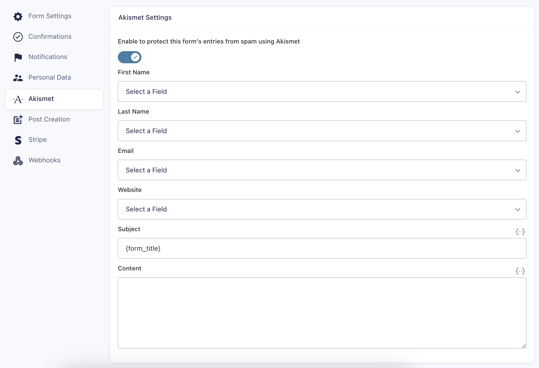Image resolution: width=539 pixels, height=368 pixels.
Task: Click the Subject input containing {form_title}
Action: (322, 248)
